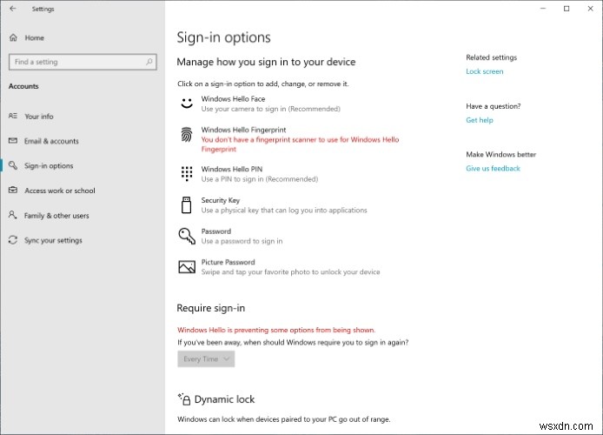
Task: Click the Password key icon
Action: coord(187,236)
